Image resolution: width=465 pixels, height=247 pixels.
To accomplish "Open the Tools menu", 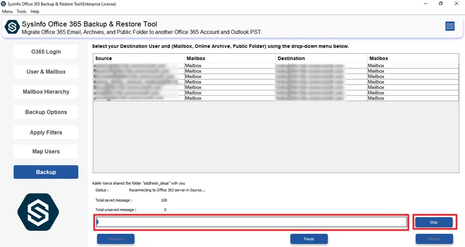I will coord(22,11).
